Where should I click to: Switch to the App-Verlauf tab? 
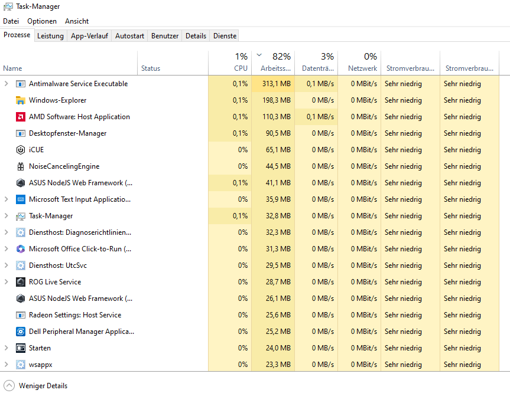coord(89,36)
